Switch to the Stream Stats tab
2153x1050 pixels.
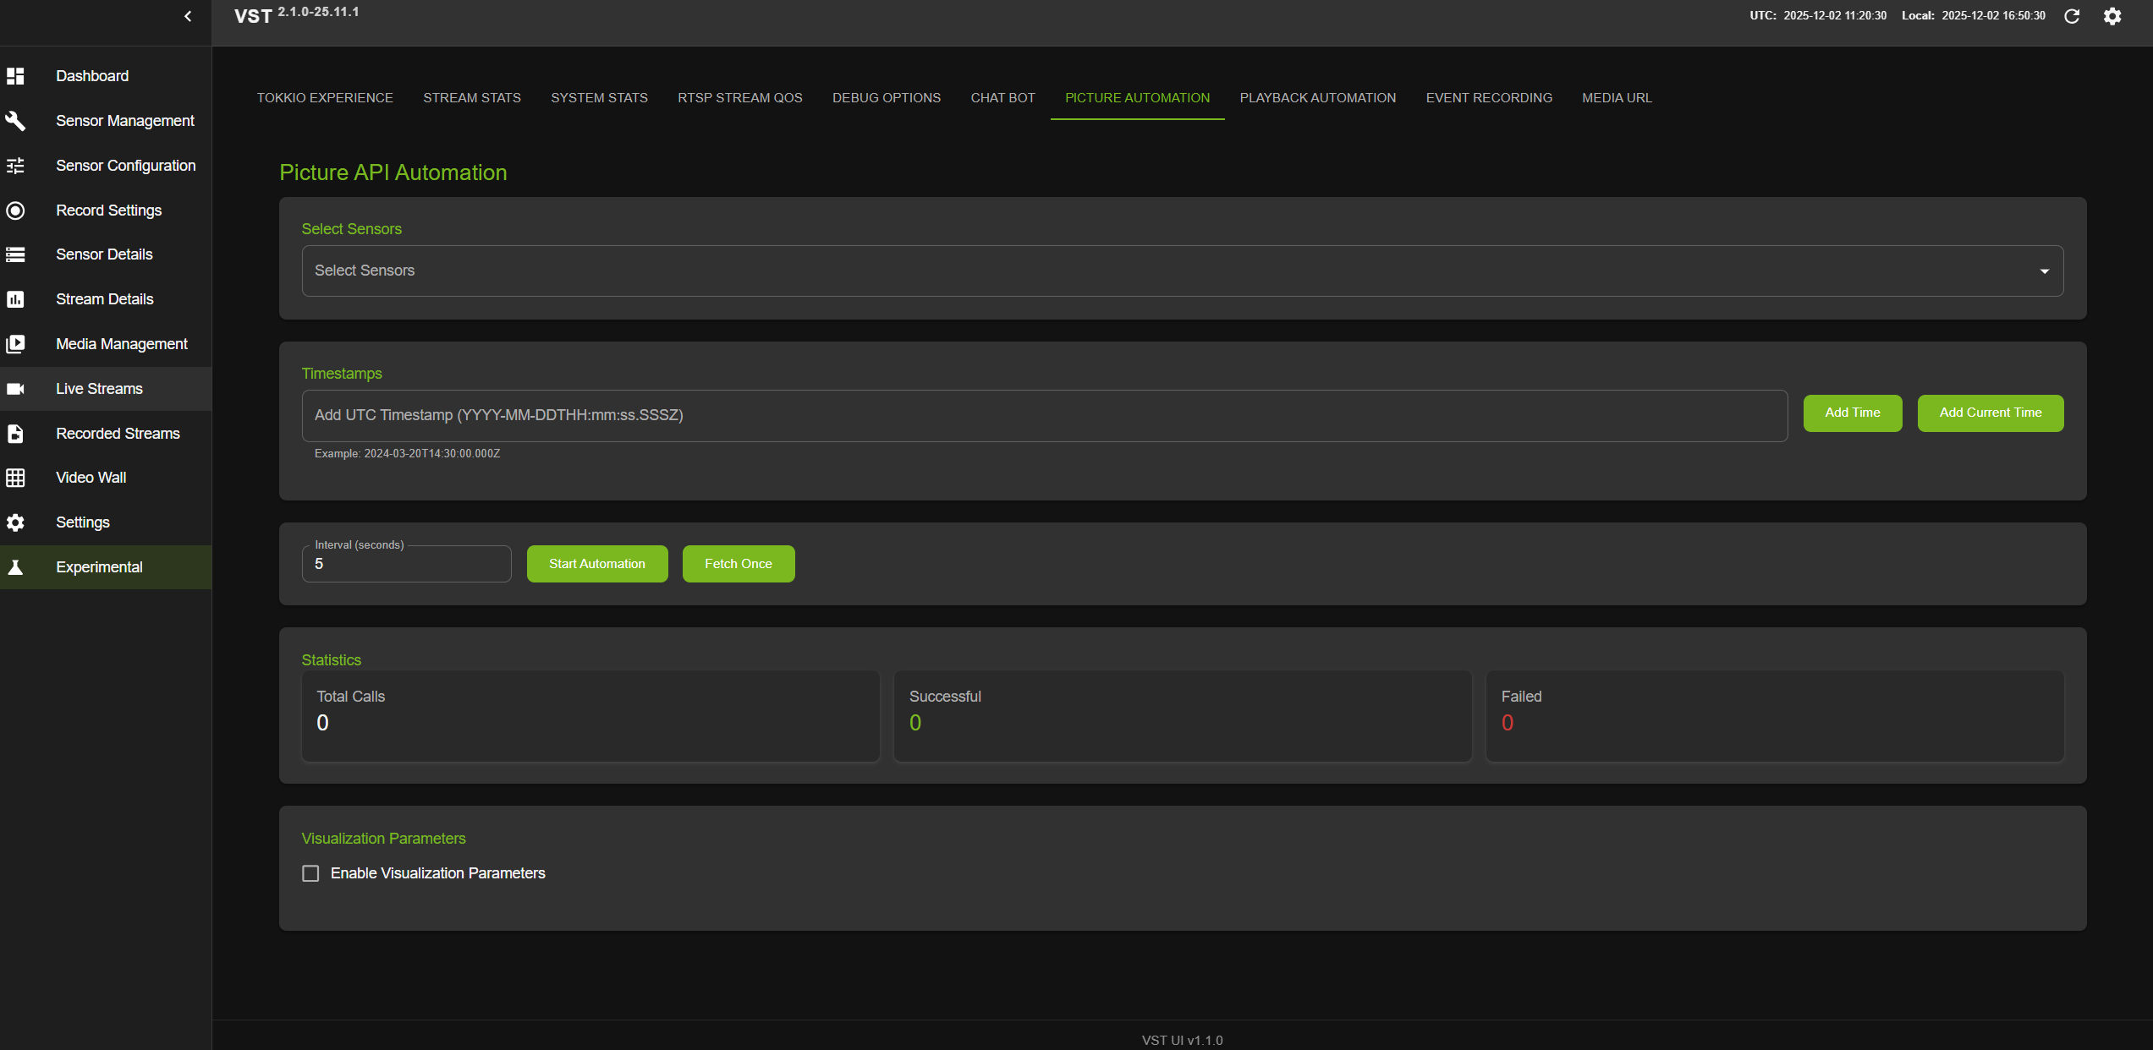[471, 98]
